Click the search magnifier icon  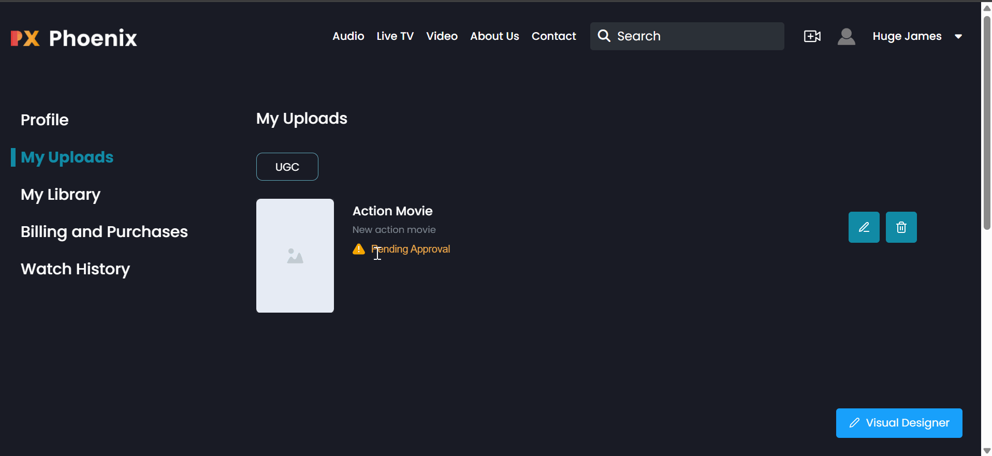point(604,36)
